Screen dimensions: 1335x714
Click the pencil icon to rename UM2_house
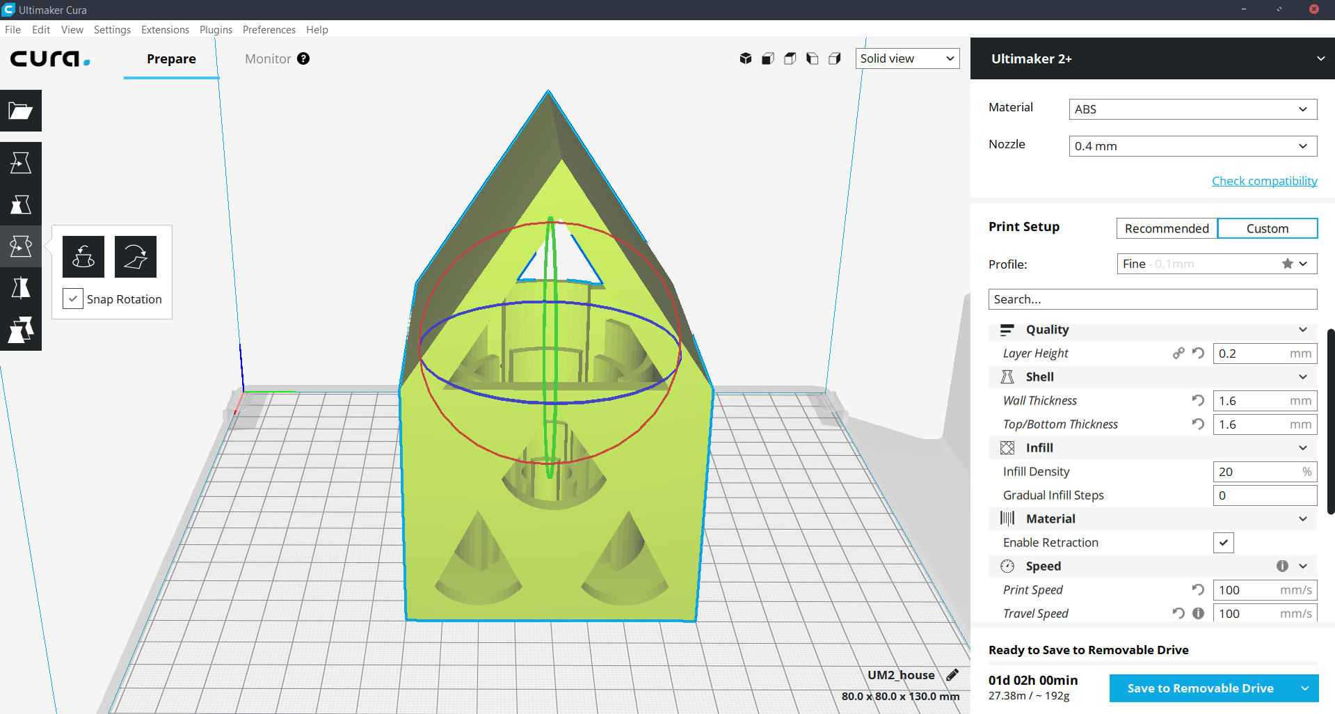pos(952,674)
